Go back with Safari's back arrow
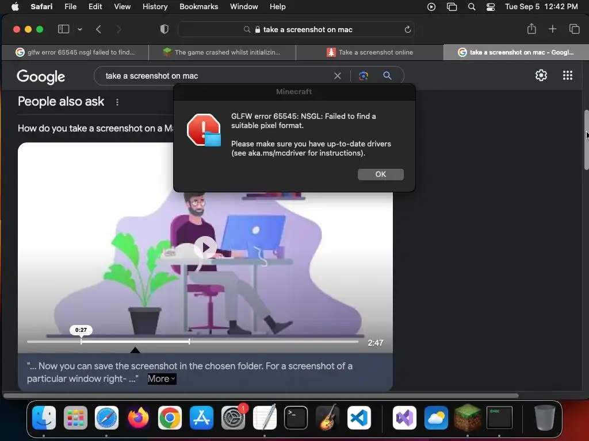589x441 pixels. click(x=98, y=29)
